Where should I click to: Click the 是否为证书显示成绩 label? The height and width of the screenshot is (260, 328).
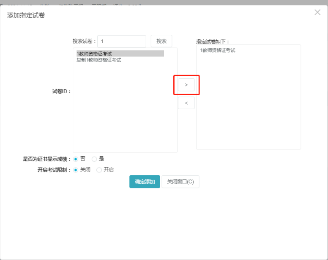(x=46, y=159)
